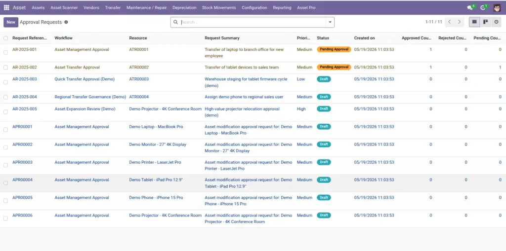Click the New button
The height and width of the screenshot is (251, 506).
[x=11, y=22]
